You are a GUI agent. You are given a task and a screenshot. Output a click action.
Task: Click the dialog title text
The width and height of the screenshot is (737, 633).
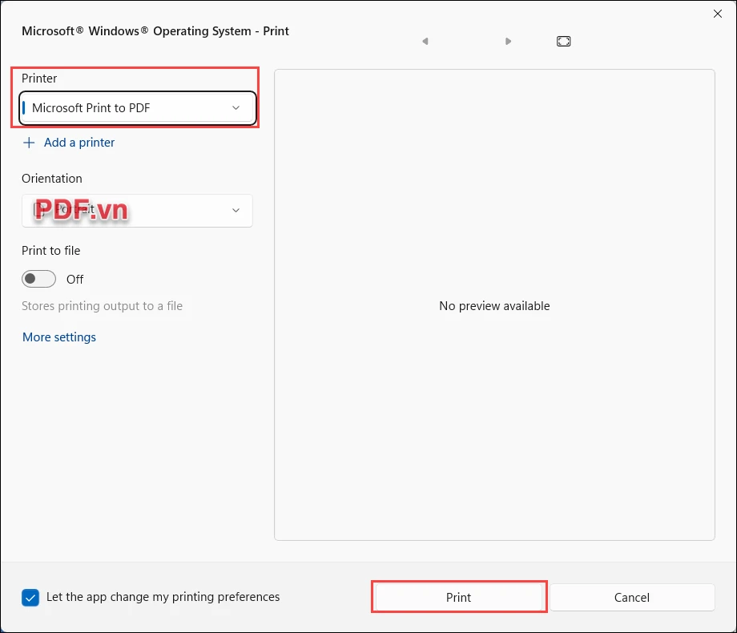click(155, 31)
